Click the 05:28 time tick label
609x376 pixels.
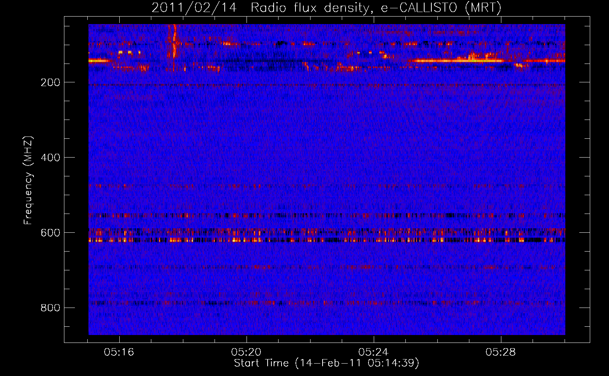pos(501,352)
